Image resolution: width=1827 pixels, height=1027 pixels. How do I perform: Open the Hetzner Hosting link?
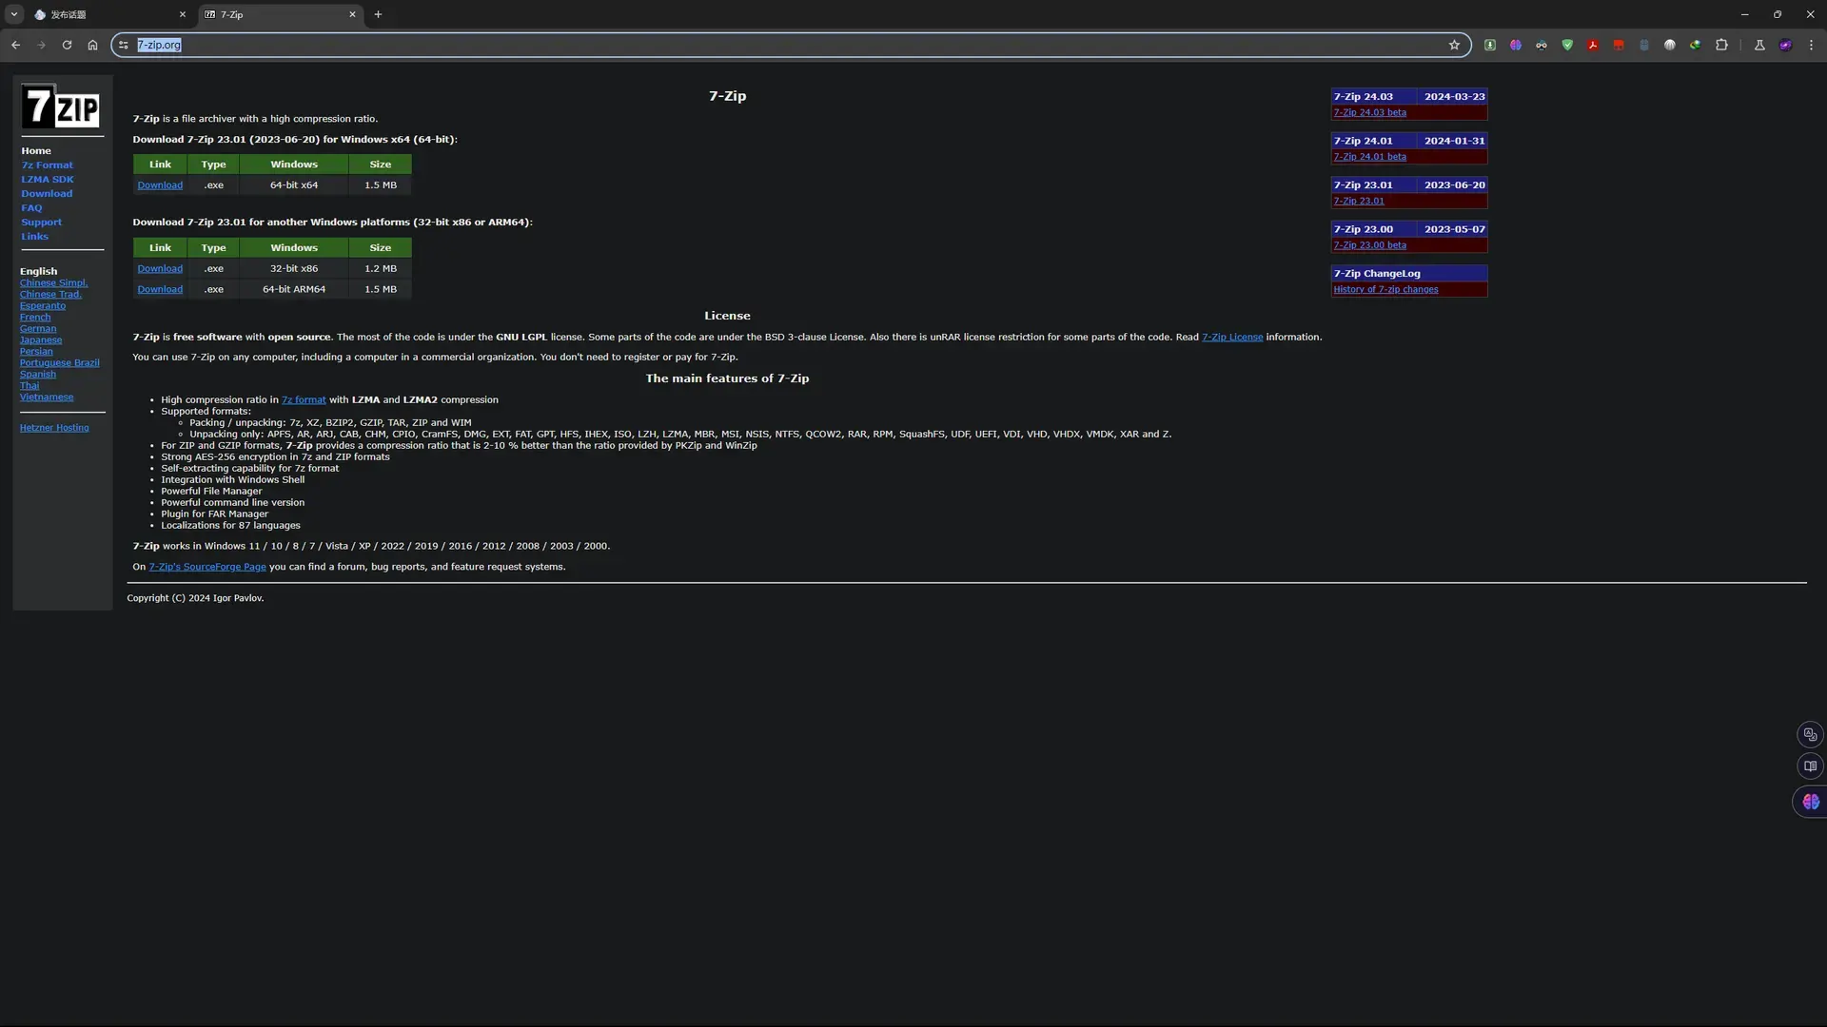[54, 428]
